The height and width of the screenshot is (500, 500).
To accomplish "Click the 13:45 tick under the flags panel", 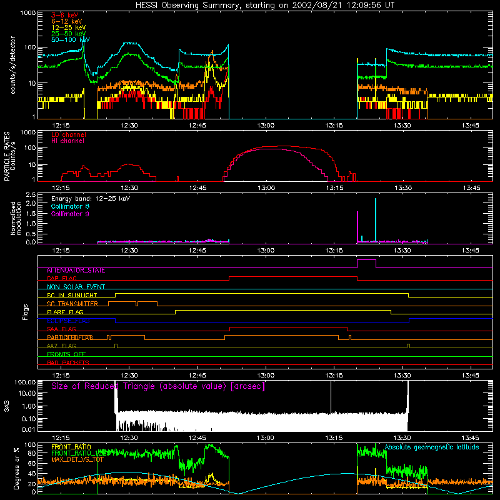I will 471,376.
